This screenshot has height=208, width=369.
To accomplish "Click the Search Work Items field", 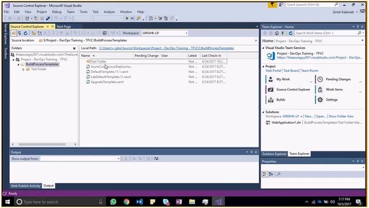I will 326,34.
